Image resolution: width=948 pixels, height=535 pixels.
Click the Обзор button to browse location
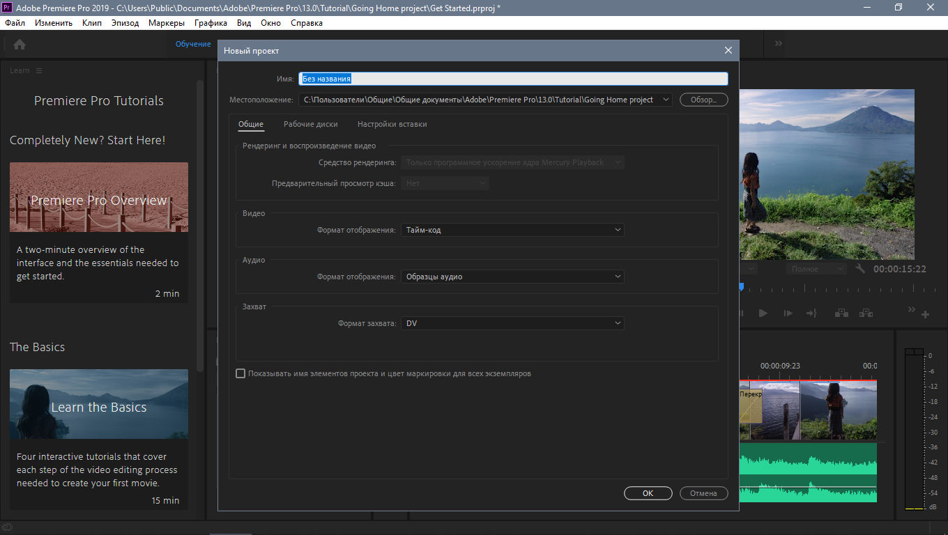[x=703, y=100]
